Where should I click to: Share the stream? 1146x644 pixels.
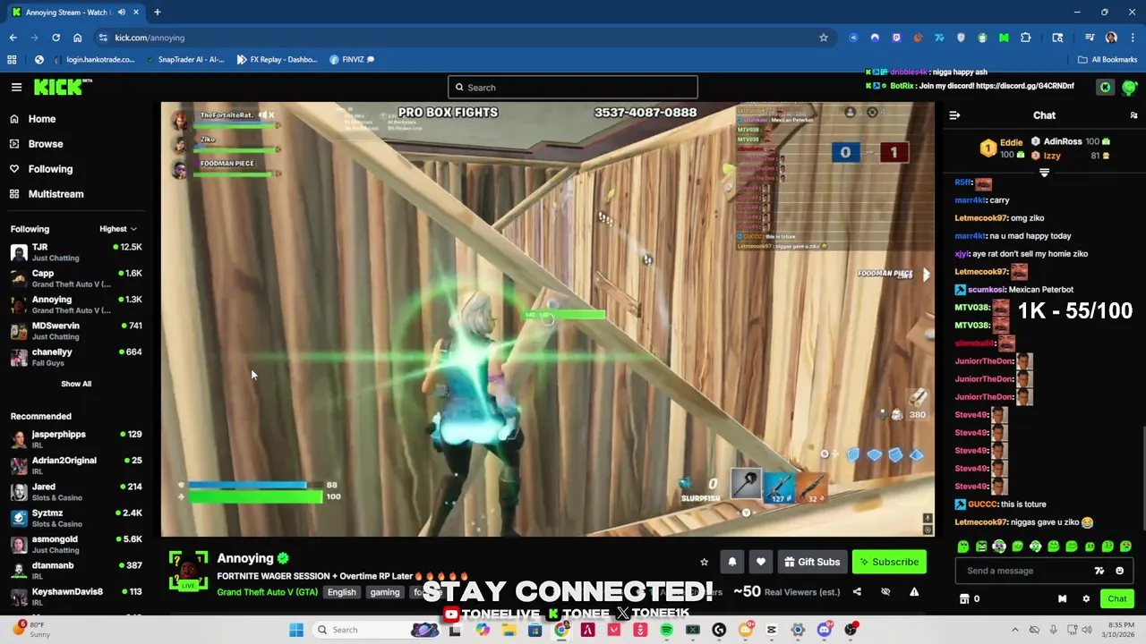(857, 592)
